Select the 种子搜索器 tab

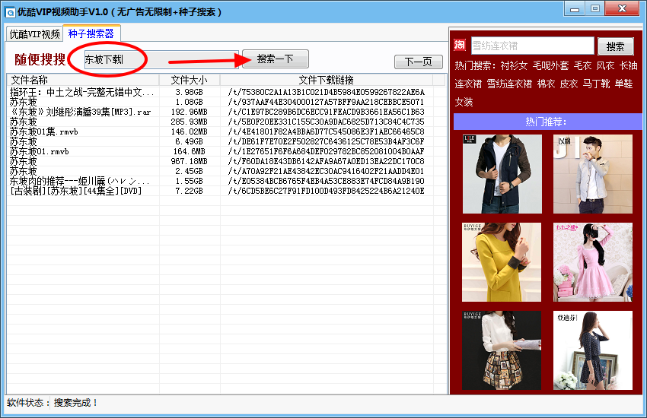(91, 33)
